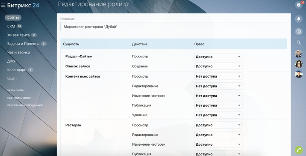This screenshot has width=306, height=156.
Task: Click the Удаление action label
Action: click(139, 115)
